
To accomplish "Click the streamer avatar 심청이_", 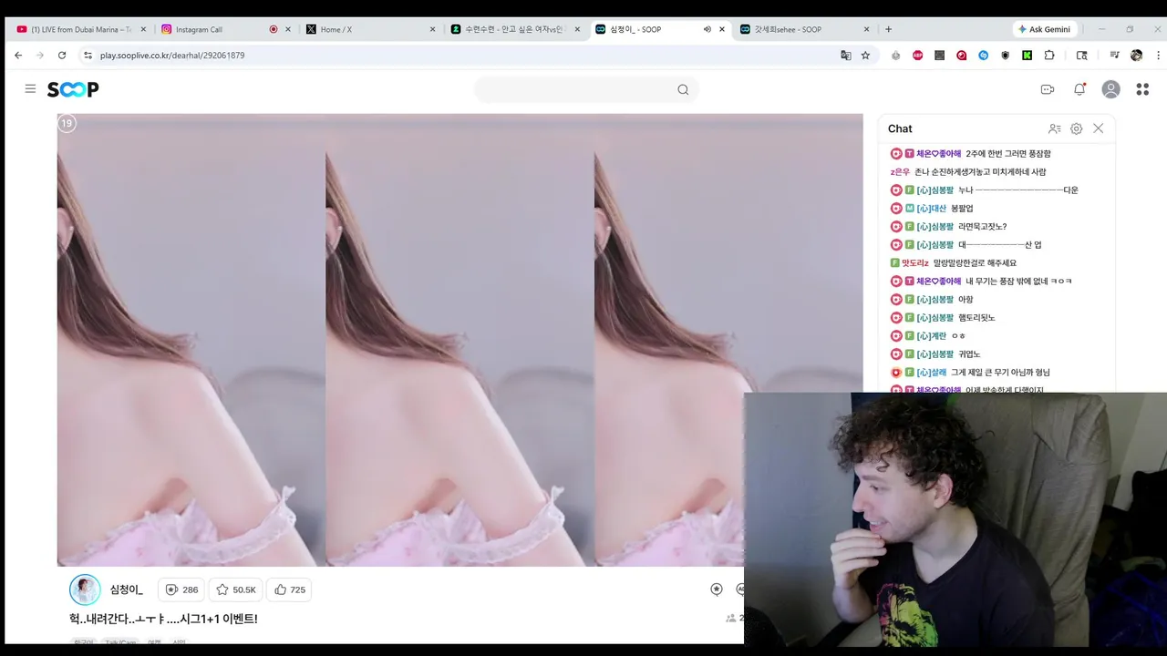I will coord(85,589).
